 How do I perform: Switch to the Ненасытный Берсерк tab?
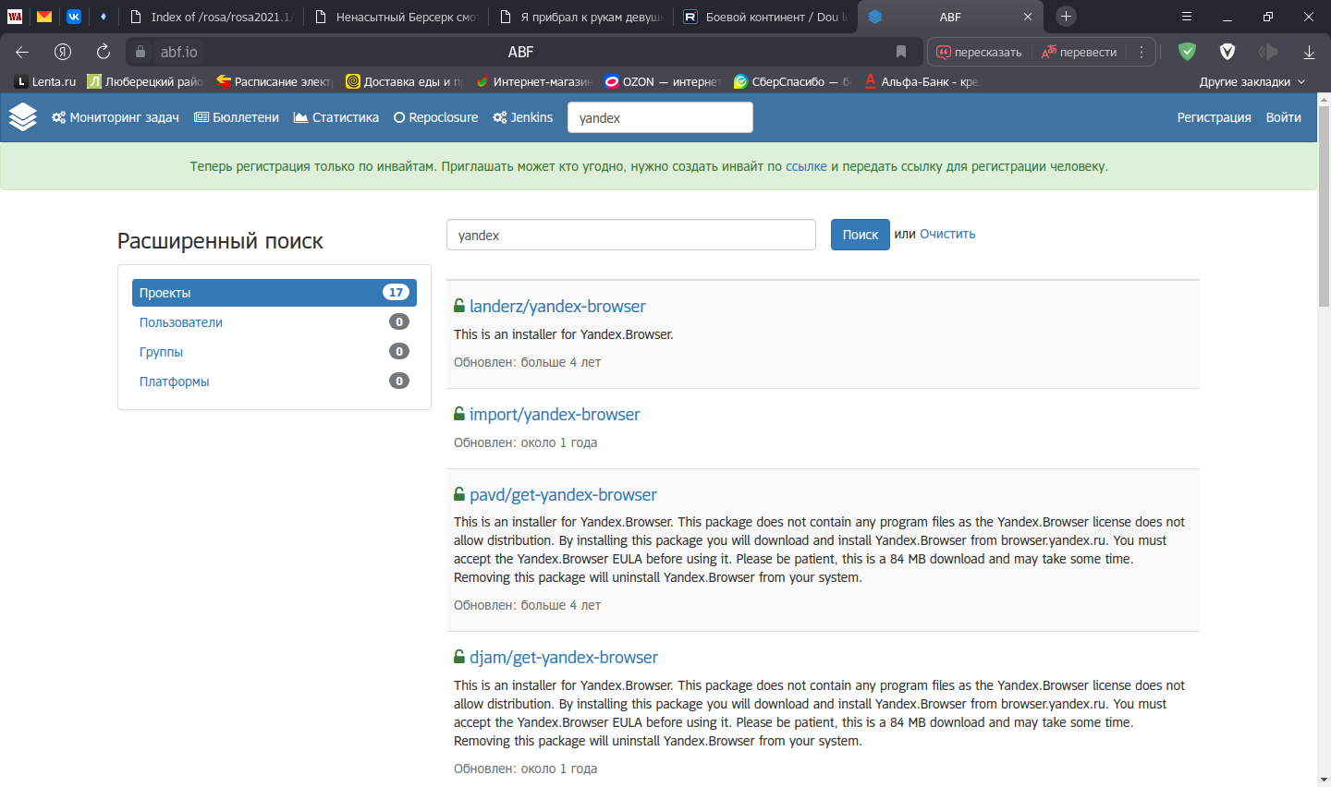(397, 17)
